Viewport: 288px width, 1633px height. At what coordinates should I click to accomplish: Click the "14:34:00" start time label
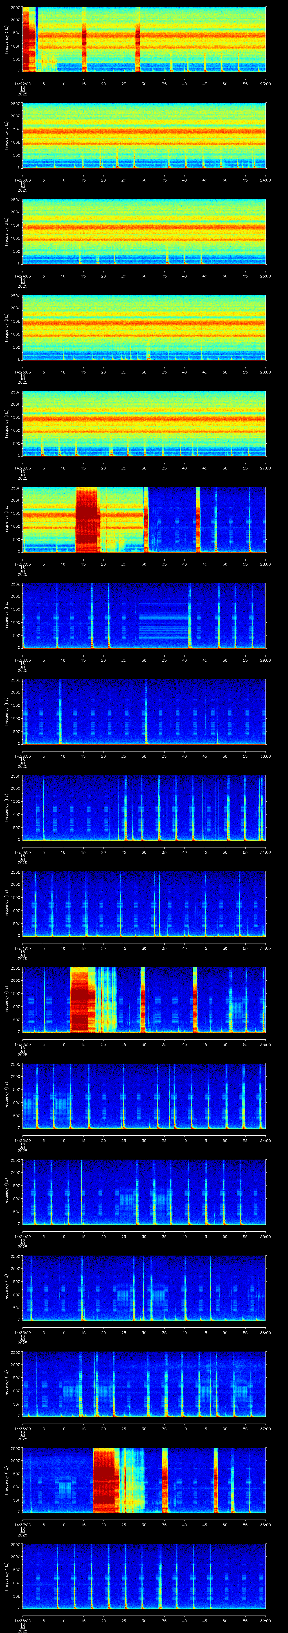pyautogui.click(x=22, y=1237)
